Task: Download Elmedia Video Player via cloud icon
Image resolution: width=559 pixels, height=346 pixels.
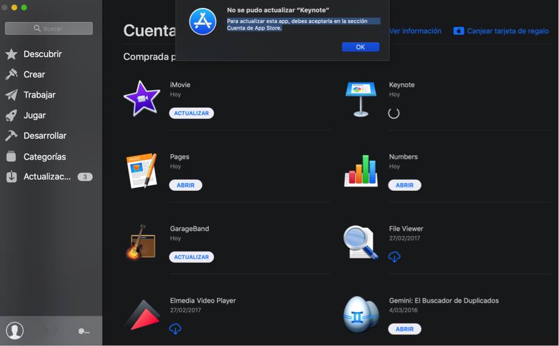Action: [x=175, y=328]
